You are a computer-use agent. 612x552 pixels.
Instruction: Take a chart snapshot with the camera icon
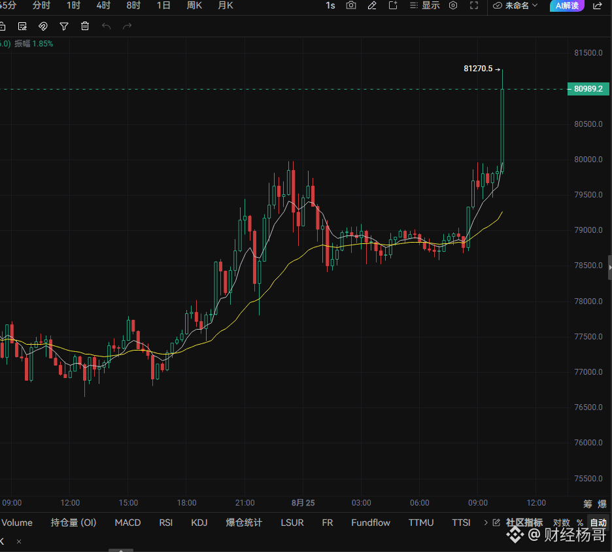click(351, 5)
